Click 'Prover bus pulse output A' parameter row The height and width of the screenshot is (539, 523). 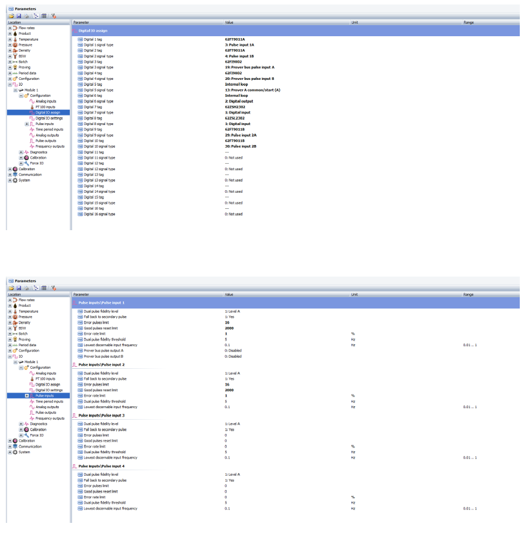(x=296, y=351)
